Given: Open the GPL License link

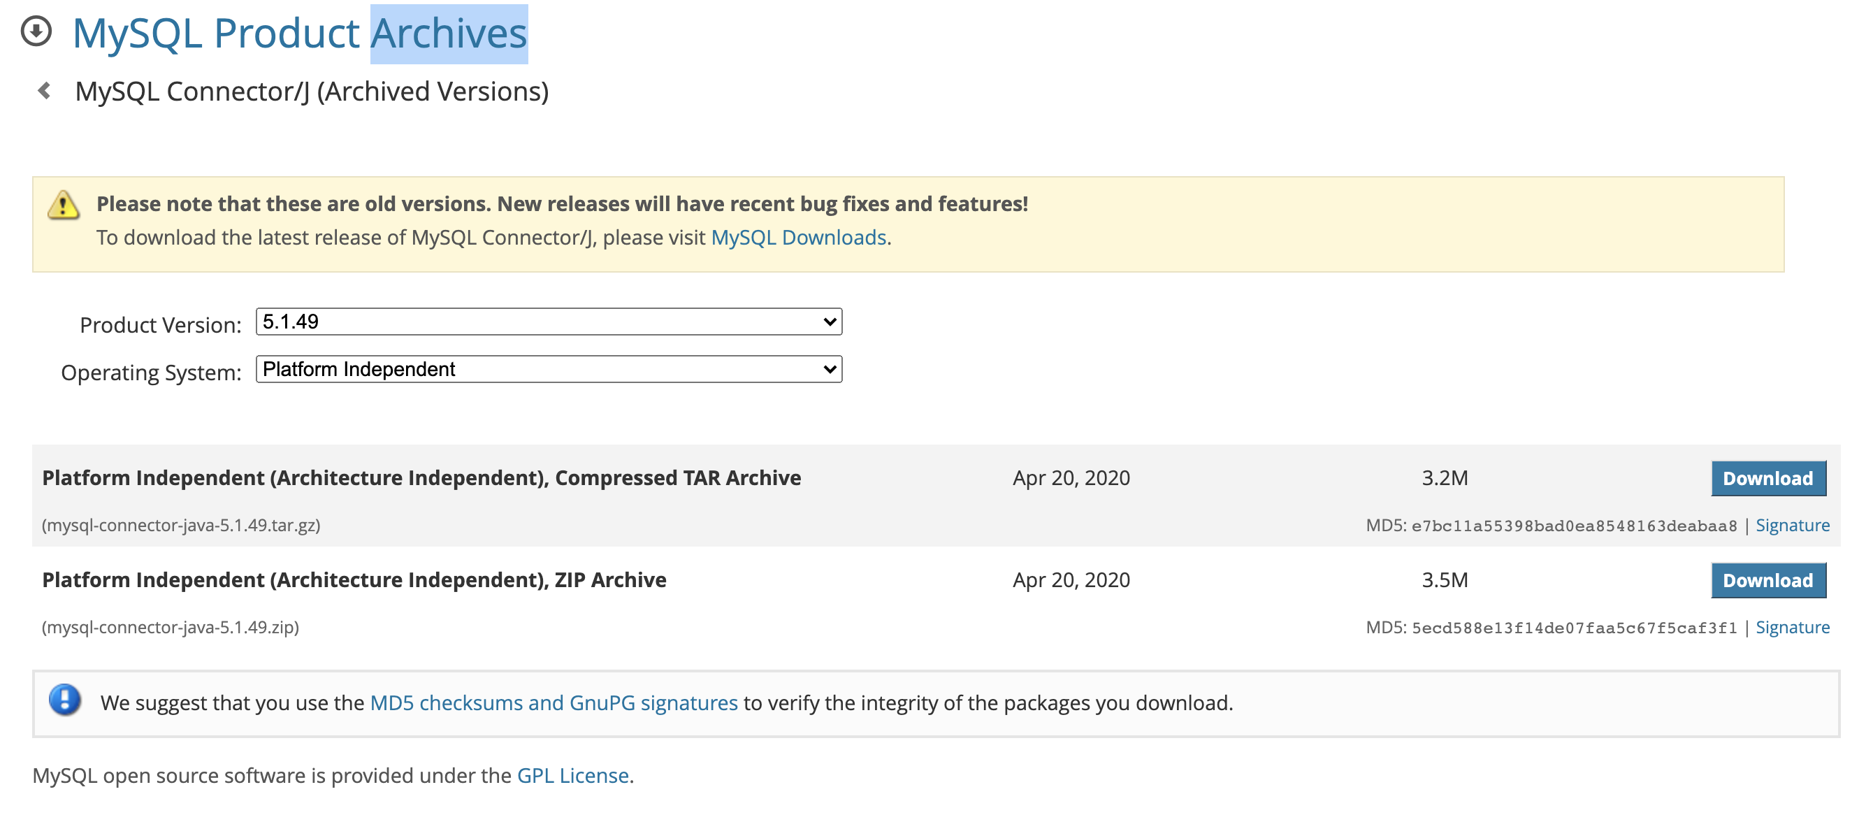Looking at the screenshot, I should click(x=572, y=775).
